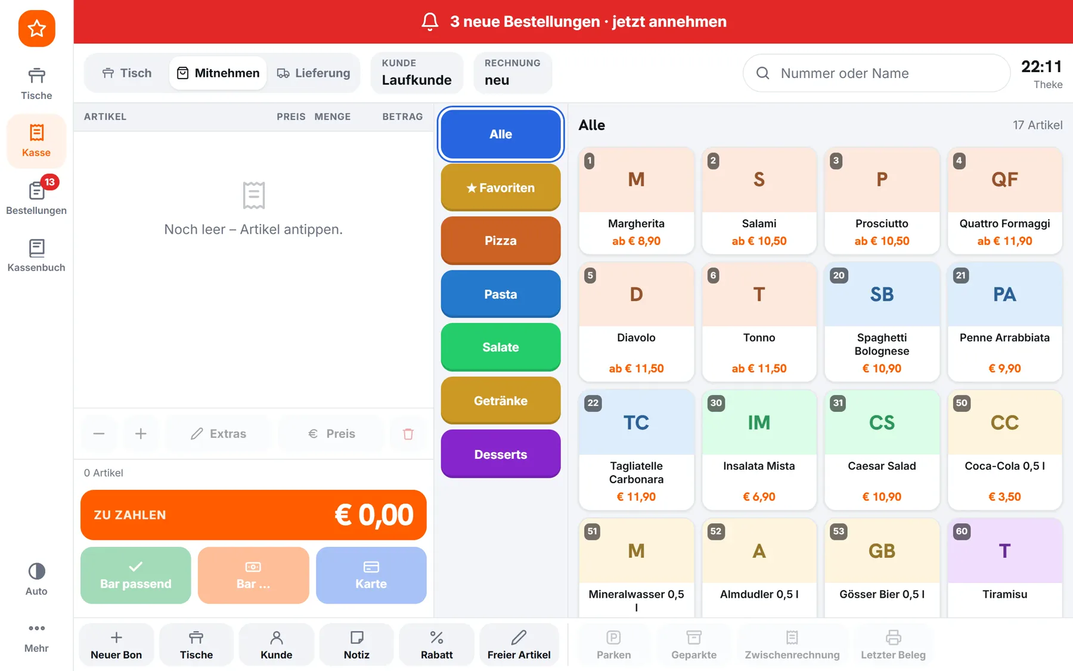This screenshot has width=1073, height=671.
Task: Open the Kunde Laufkunde selector
Action: click(417, 73)
